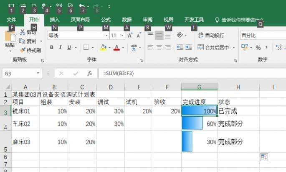Increase indent in cell
The image size is (286, 172).
pyautogui.click(x=189, y=47)
